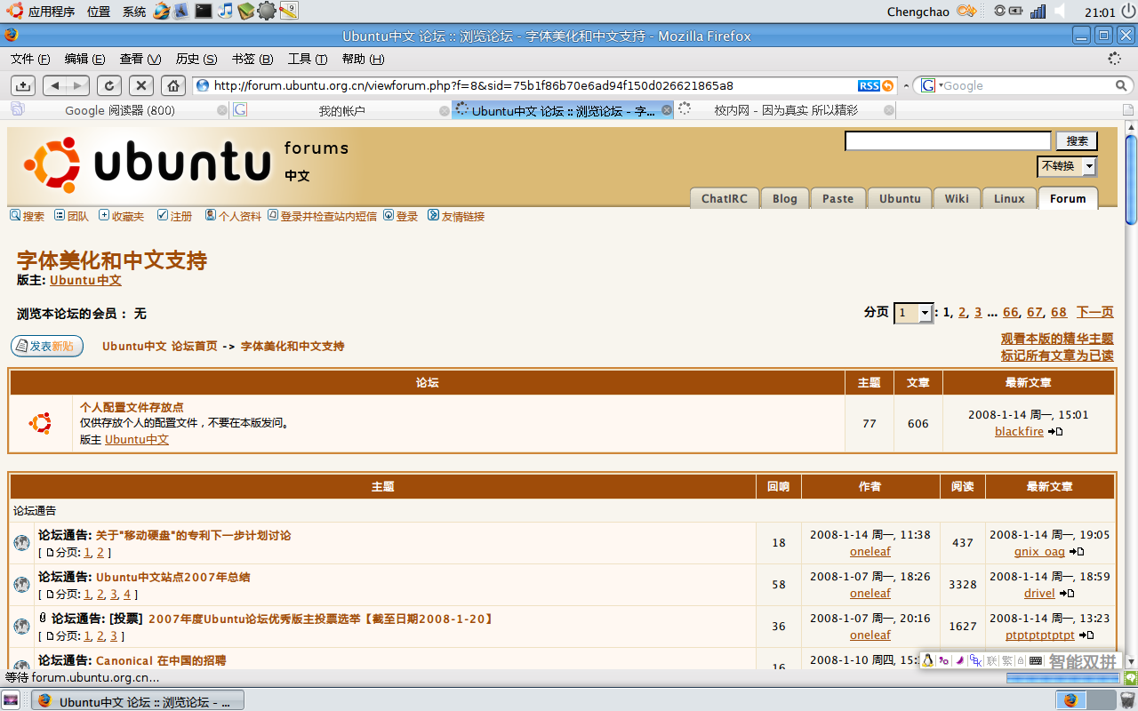Image resolution: width=1138 pixels, height=711 pixels.
Task: Open the 下一页 next page link
Action: (1094, 312)
